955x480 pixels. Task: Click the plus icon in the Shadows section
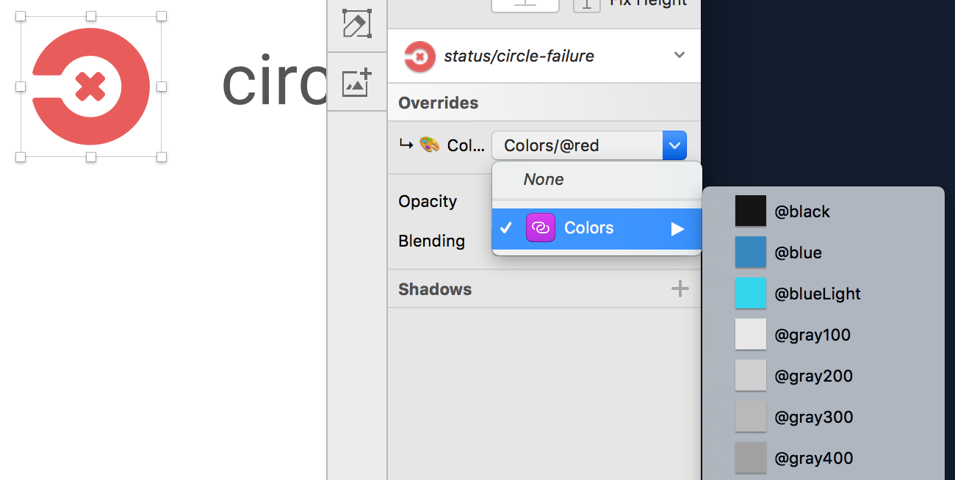tap(680, 289)
